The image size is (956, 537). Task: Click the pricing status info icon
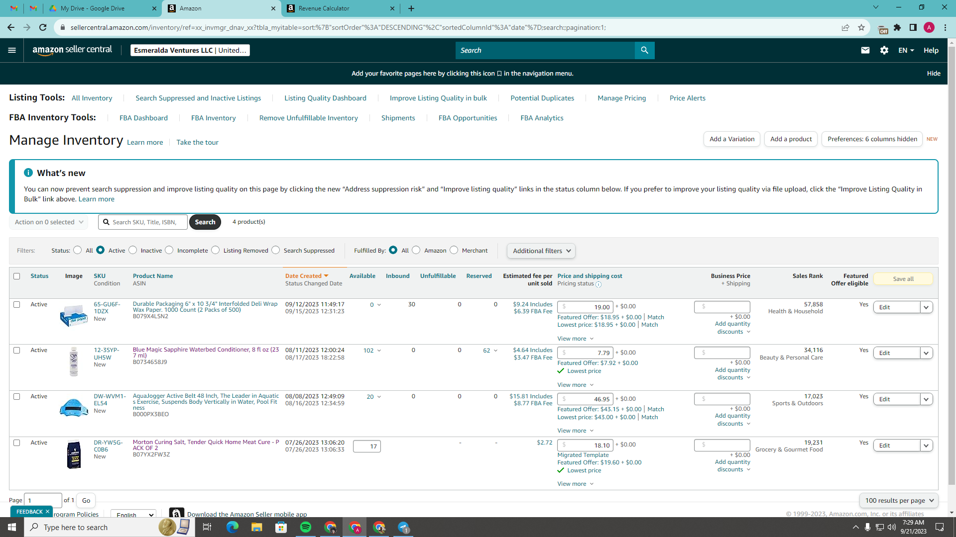tap(598, 284)
